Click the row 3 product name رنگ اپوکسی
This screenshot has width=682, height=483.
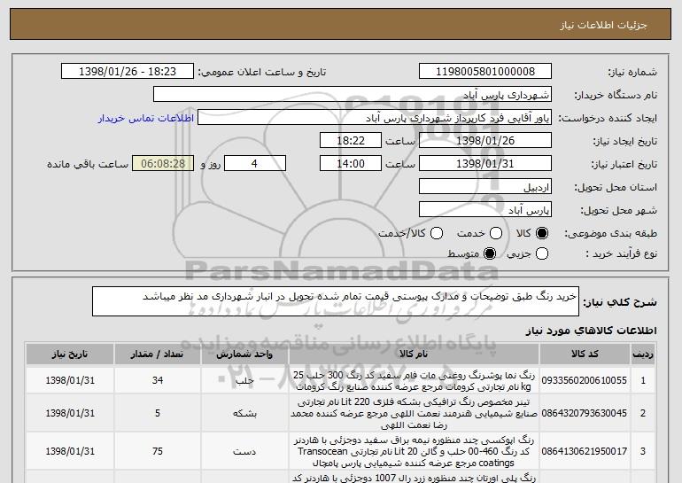click(x=414, y=451)
